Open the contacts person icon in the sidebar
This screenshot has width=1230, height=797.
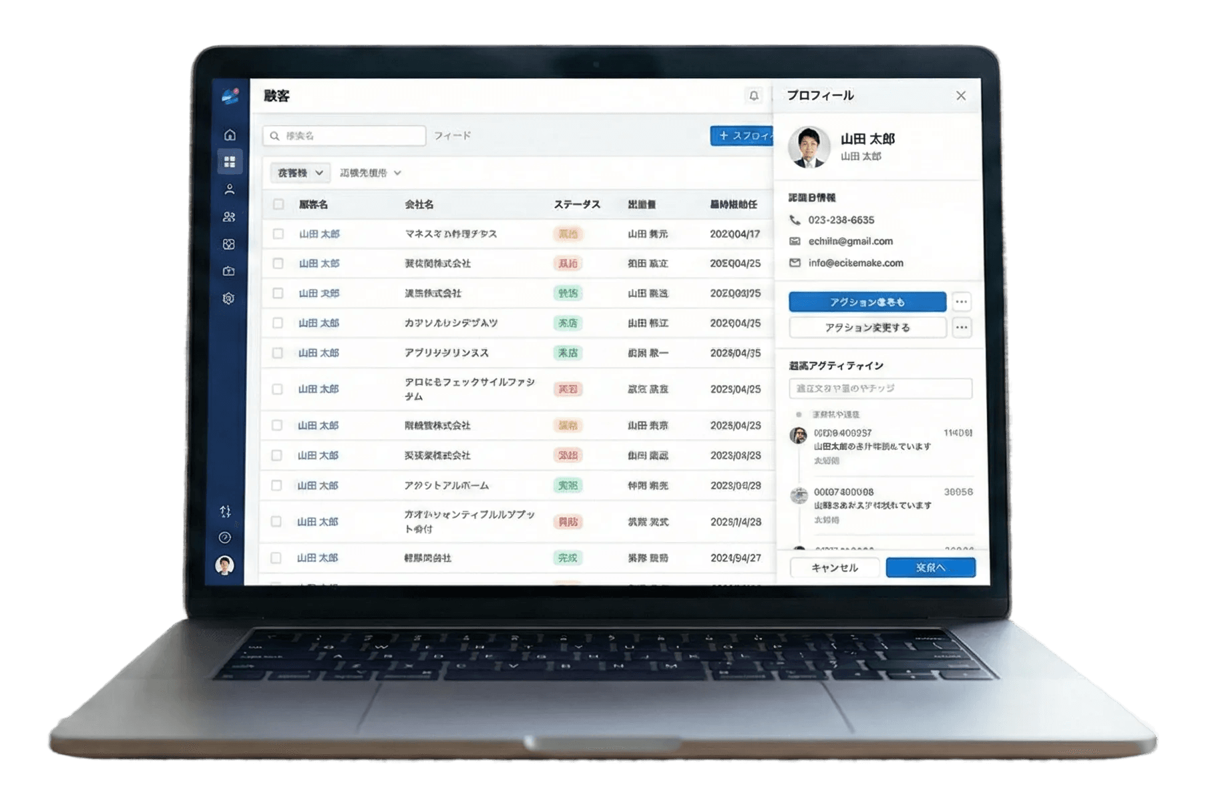click(230, 190)
